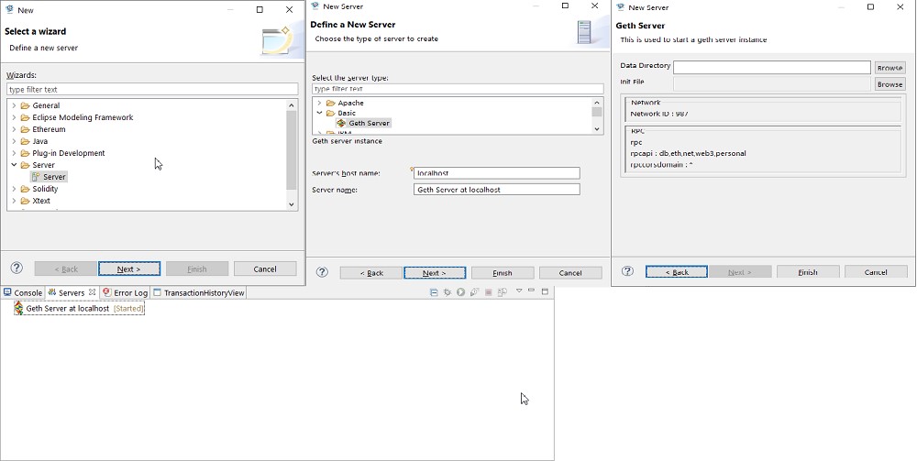The width and height of the screenshot is (917, 461).
Task: Click the Apache folder icon in server types
Action: (x=330, y=103)
